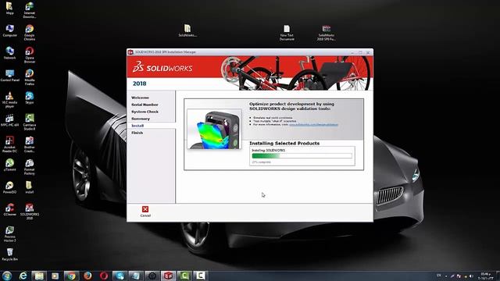Click the taskbar clock
Image resolution: width=500 pixels, height=281 pixels.
485,276
